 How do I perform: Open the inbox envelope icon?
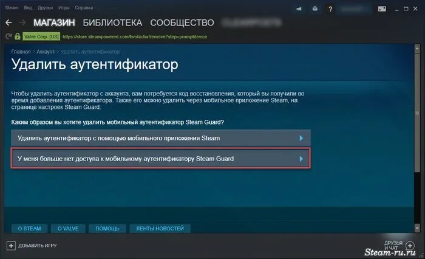314,9
